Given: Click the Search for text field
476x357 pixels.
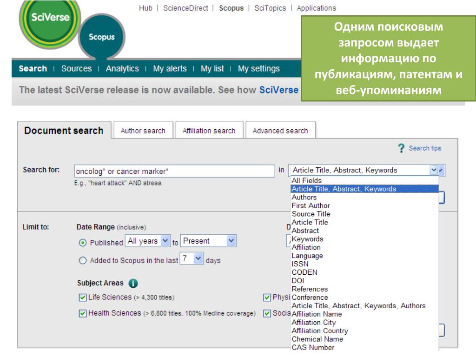Looking at the screenshot, I should (x=175, y=171).
